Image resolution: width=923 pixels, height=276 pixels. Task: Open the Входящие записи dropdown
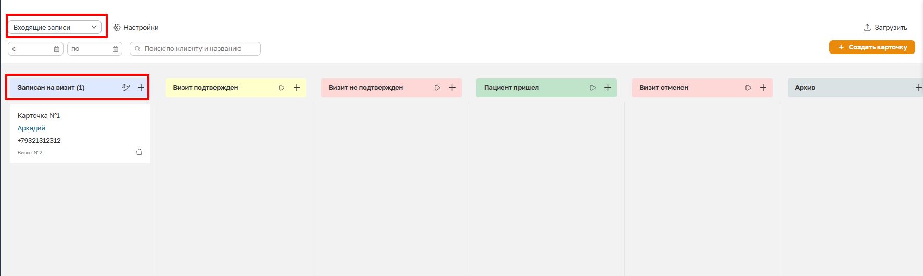pyautogui.click(x=55, y=27)
